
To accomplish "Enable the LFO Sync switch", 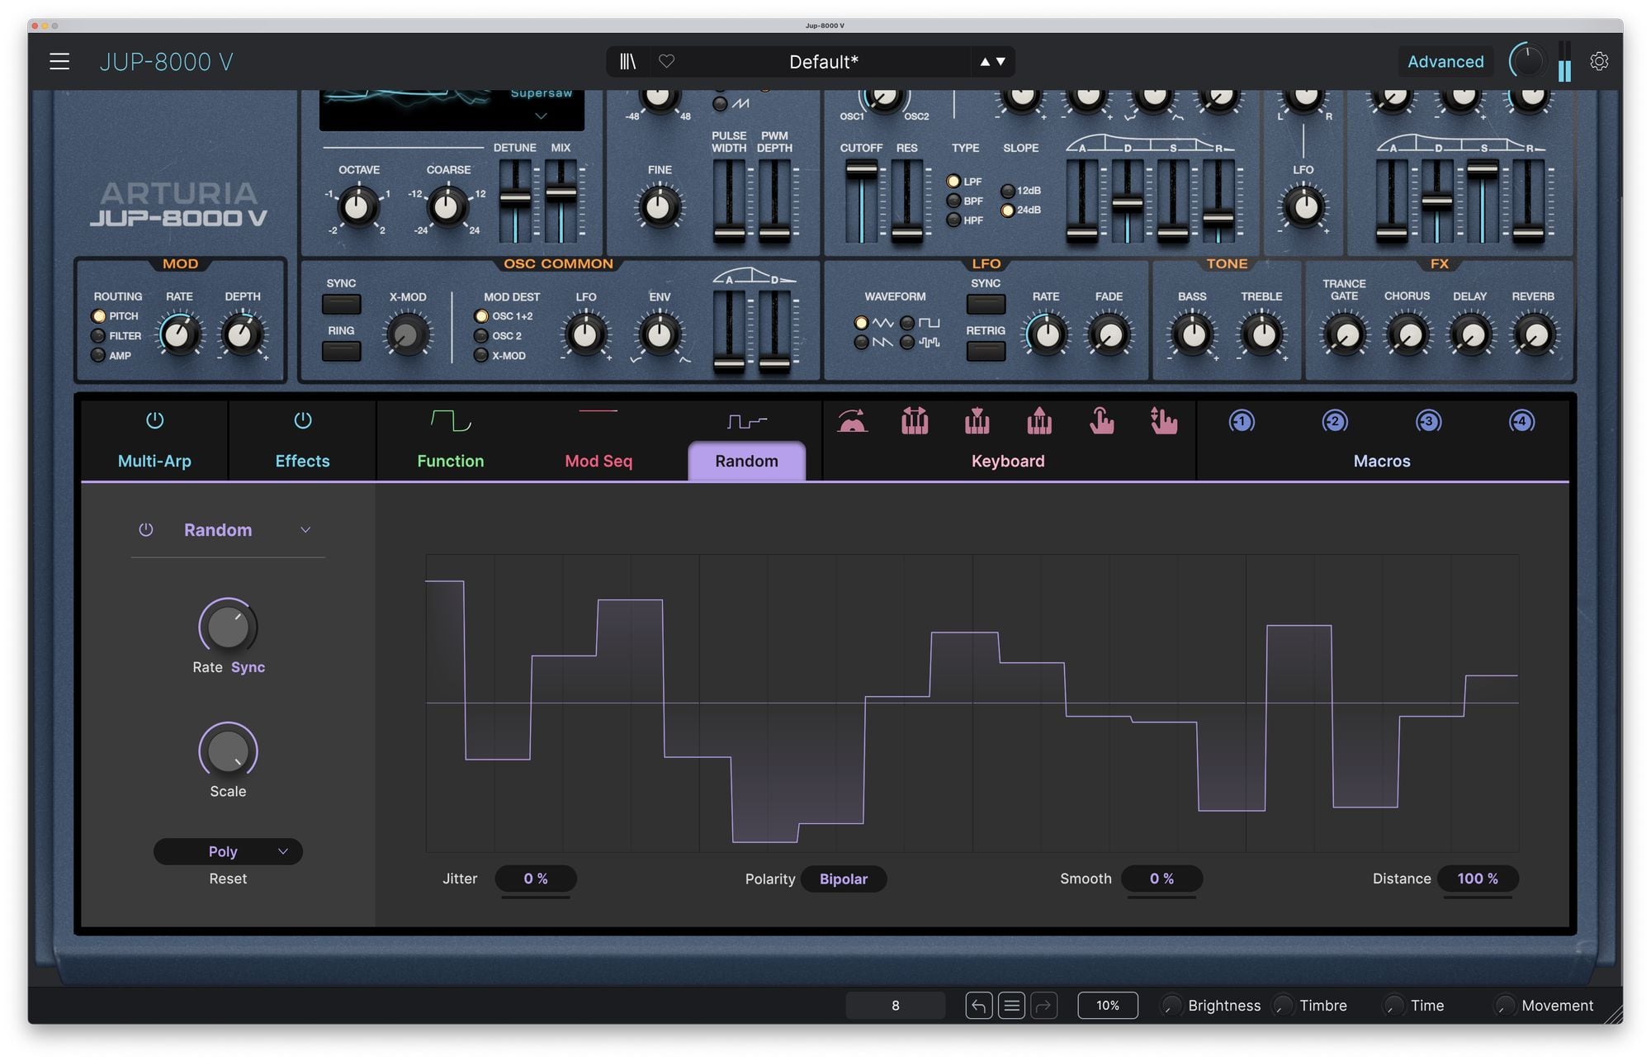I will (x=986, y=304).
